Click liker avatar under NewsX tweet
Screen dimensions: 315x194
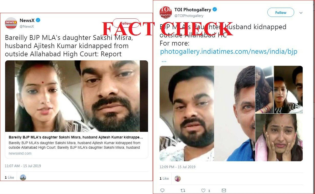coord(23,177)
